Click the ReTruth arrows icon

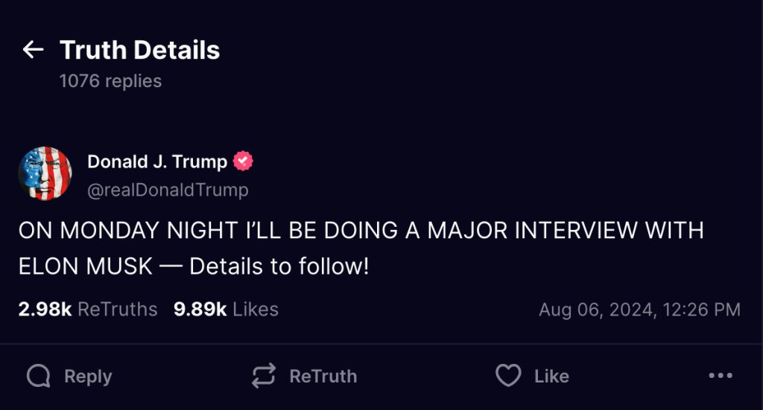pyautogui.click(x=264, y=376)
